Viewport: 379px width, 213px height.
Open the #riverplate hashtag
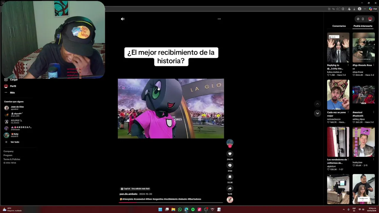click(x=128, y=199)
